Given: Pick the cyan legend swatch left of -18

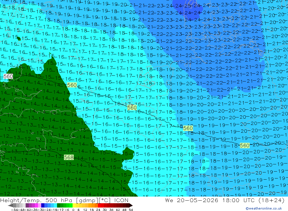Looking at the screenshot, I should pos(55,205).
